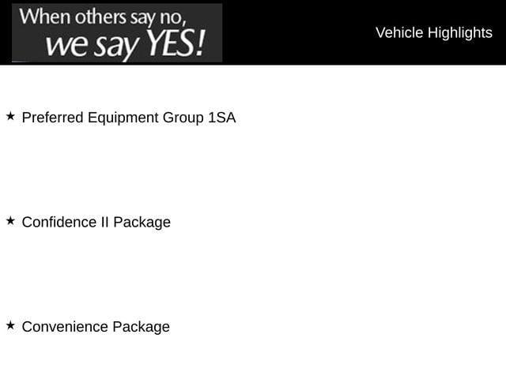Select the Convenience Package item
This screenshot has width=506, height=379.
pos(96,326)
